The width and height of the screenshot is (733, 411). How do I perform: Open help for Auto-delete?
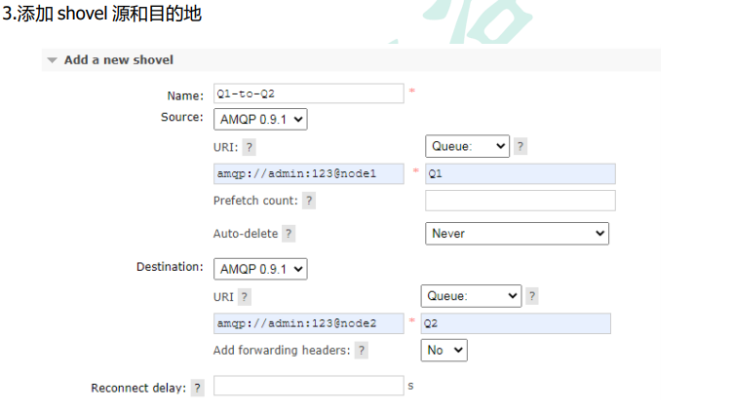[x=289, y=234]
